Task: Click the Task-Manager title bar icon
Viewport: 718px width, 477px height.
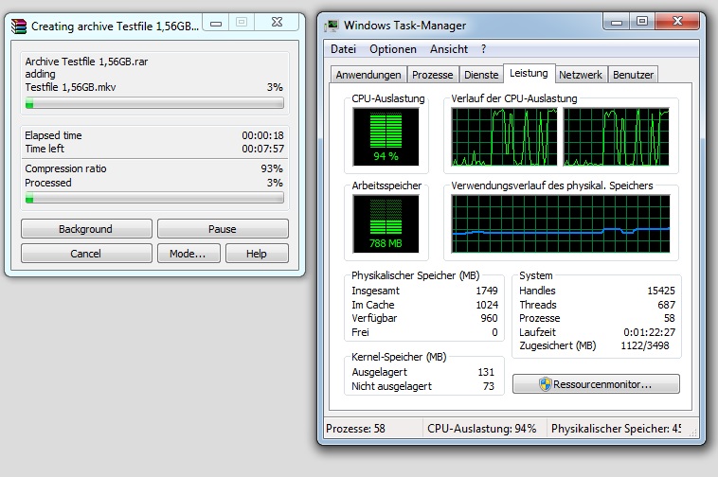Action: [x=332, y=26]
